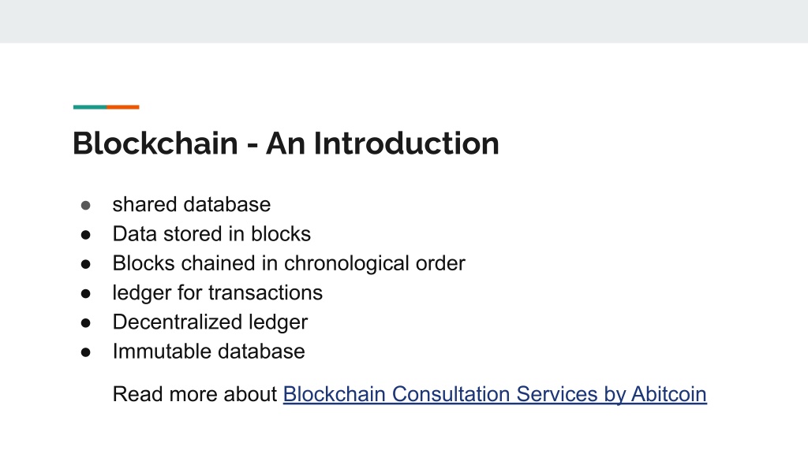Click the 'ledger for transactions' bullet text
The height and width of the screenshot is (454, 808).
[218, 292]
